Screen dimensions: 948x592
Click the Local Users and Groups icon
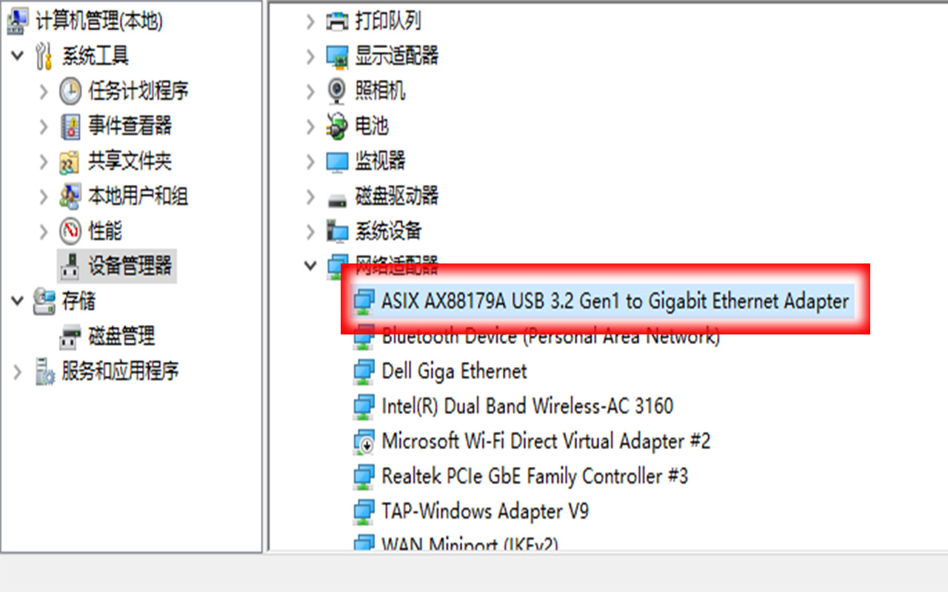[70, 196]
